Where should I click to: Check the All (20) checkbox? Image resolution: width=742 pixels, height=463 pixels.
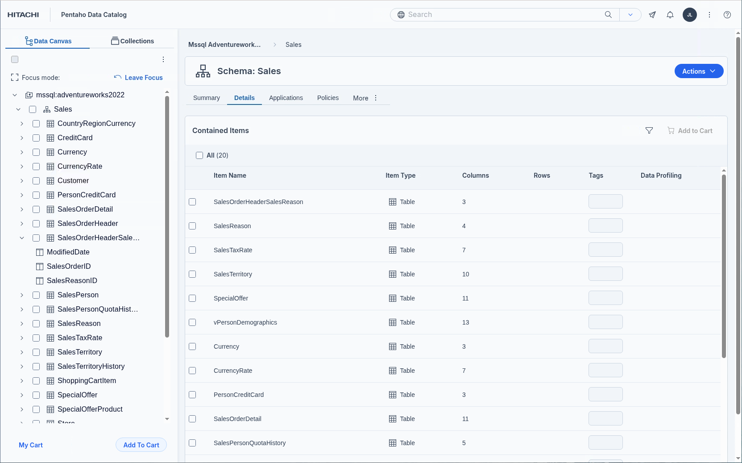(199, 155)
